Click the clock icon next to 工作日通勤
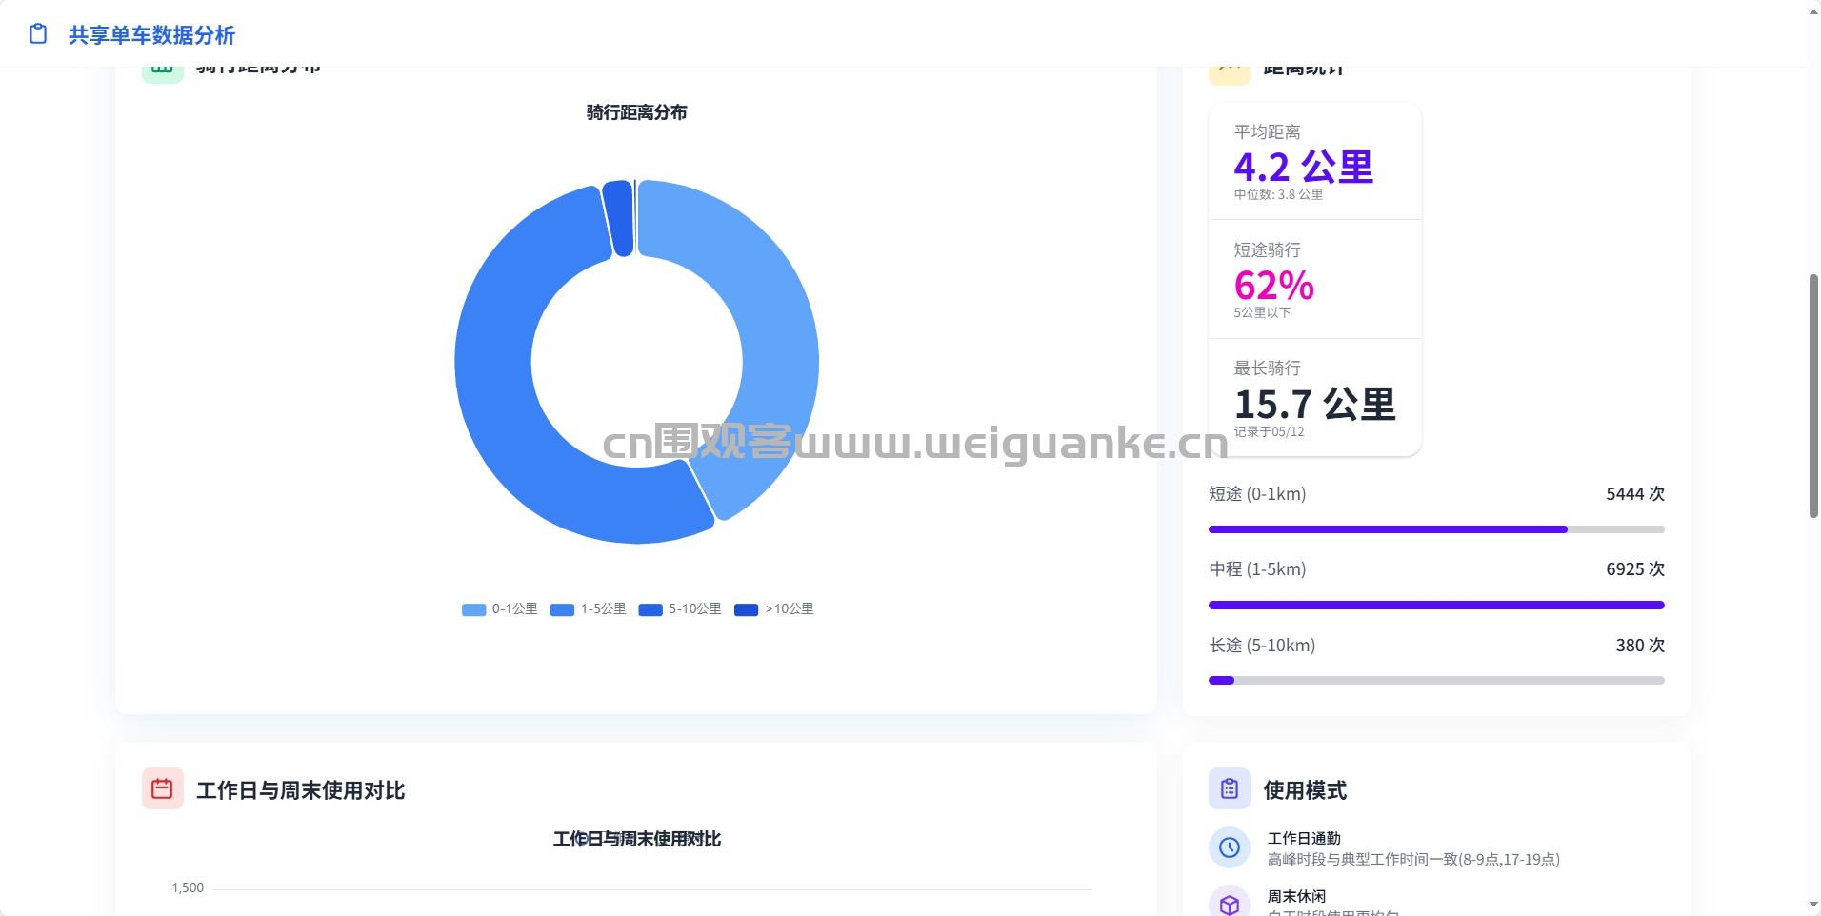 pyautogui.click(x=1229, y=847)
